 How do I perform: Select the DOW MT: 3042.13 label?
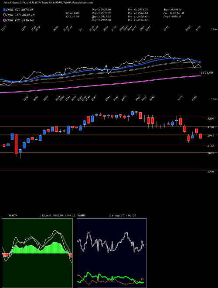(20, 15)
